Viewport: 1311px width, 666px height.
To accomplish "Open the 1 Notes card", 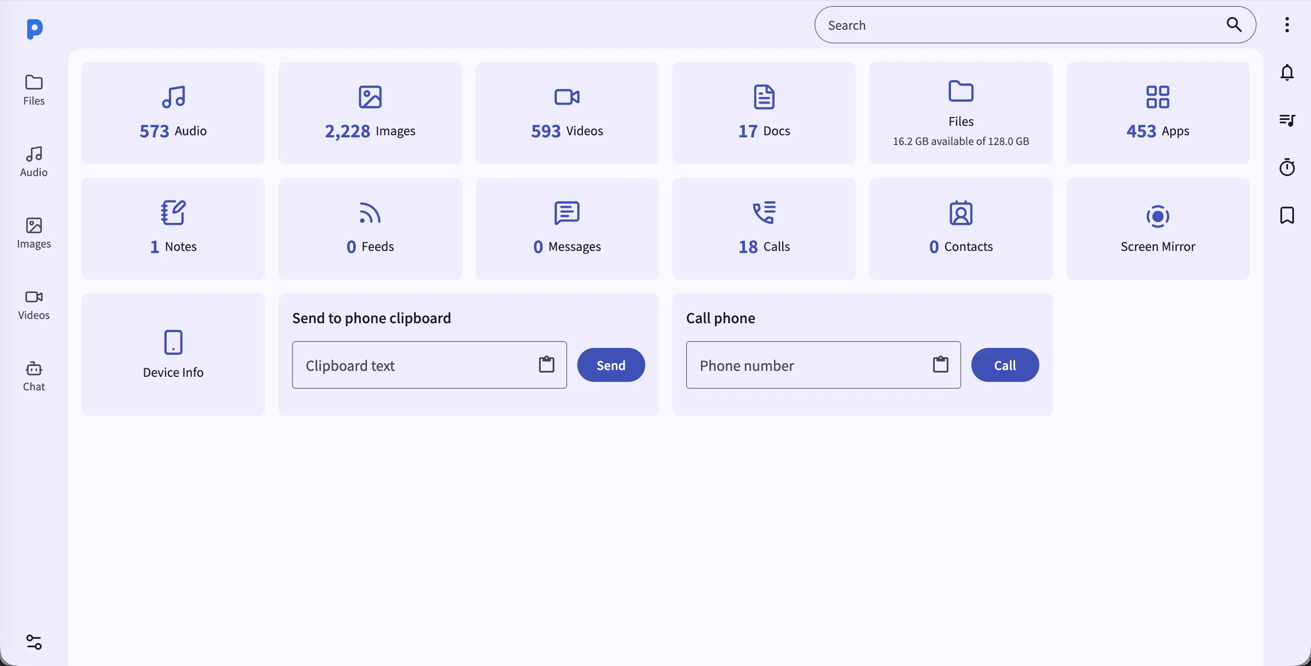I will click(173, 229).
